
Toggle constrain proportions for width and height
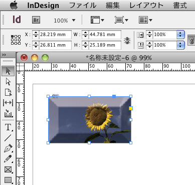coord(127,41)
